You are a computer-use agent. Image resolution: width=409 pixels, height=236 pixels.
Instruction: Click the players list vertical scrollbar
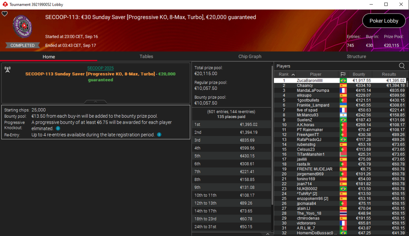407,156
